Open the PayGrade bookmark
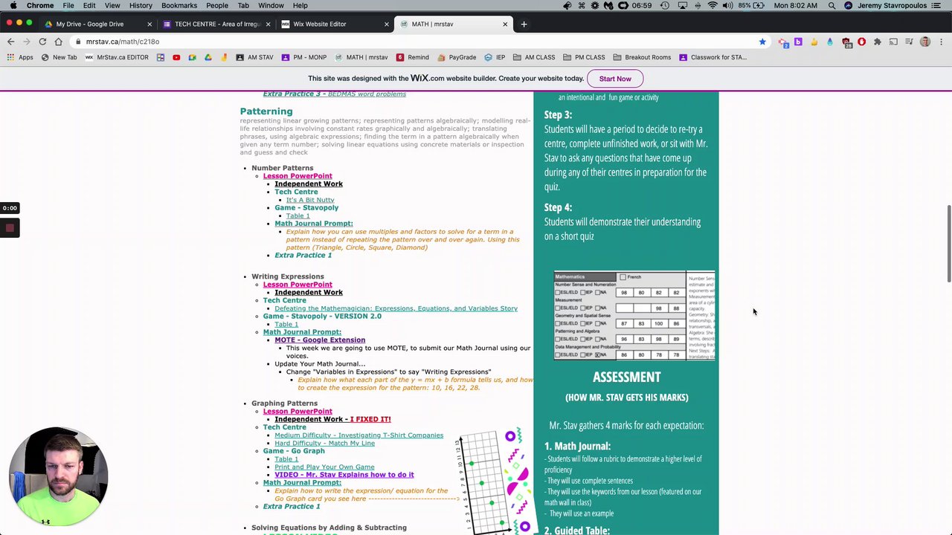952x535 pixels. click(x=457, y=57)
